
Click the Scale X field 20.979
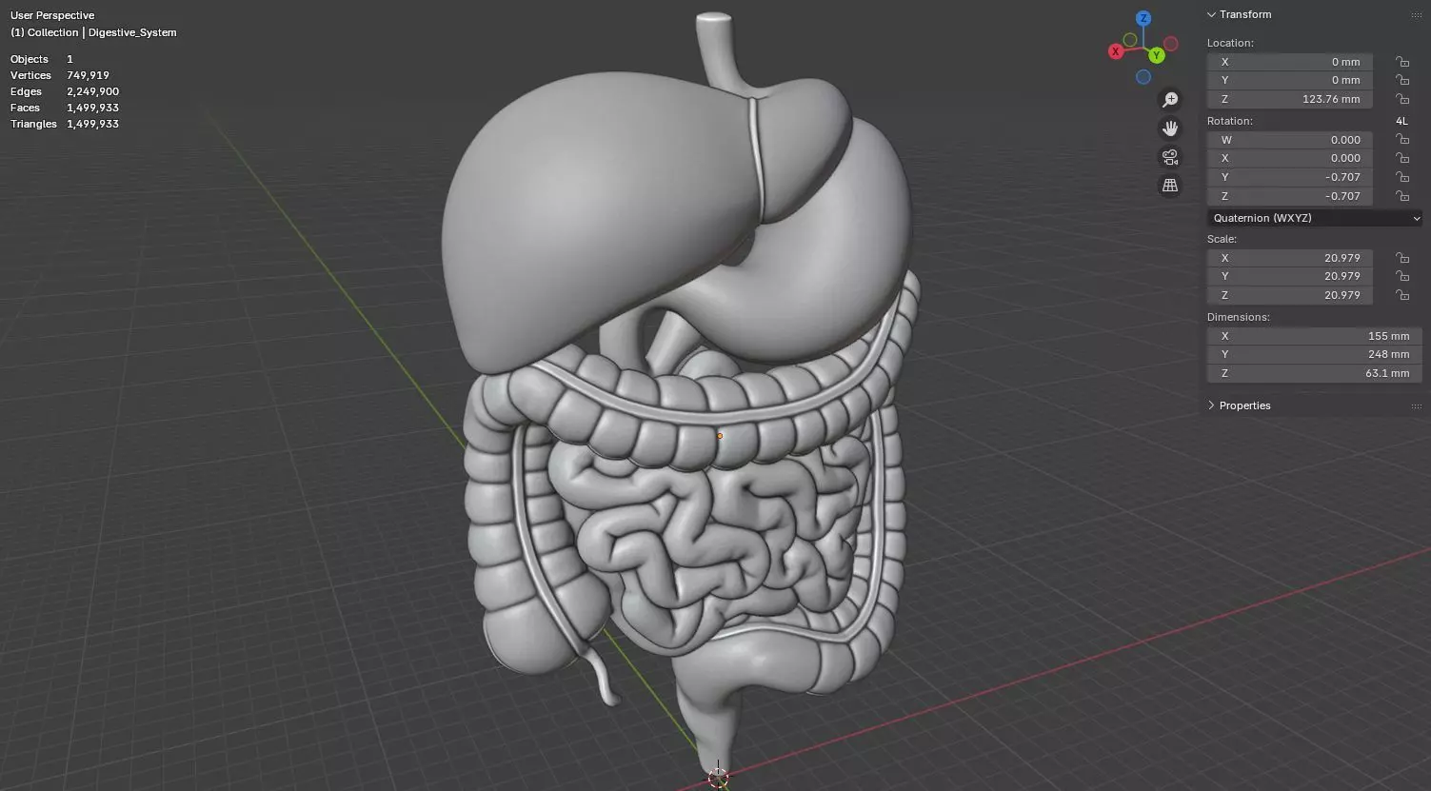click(1290, 258)
